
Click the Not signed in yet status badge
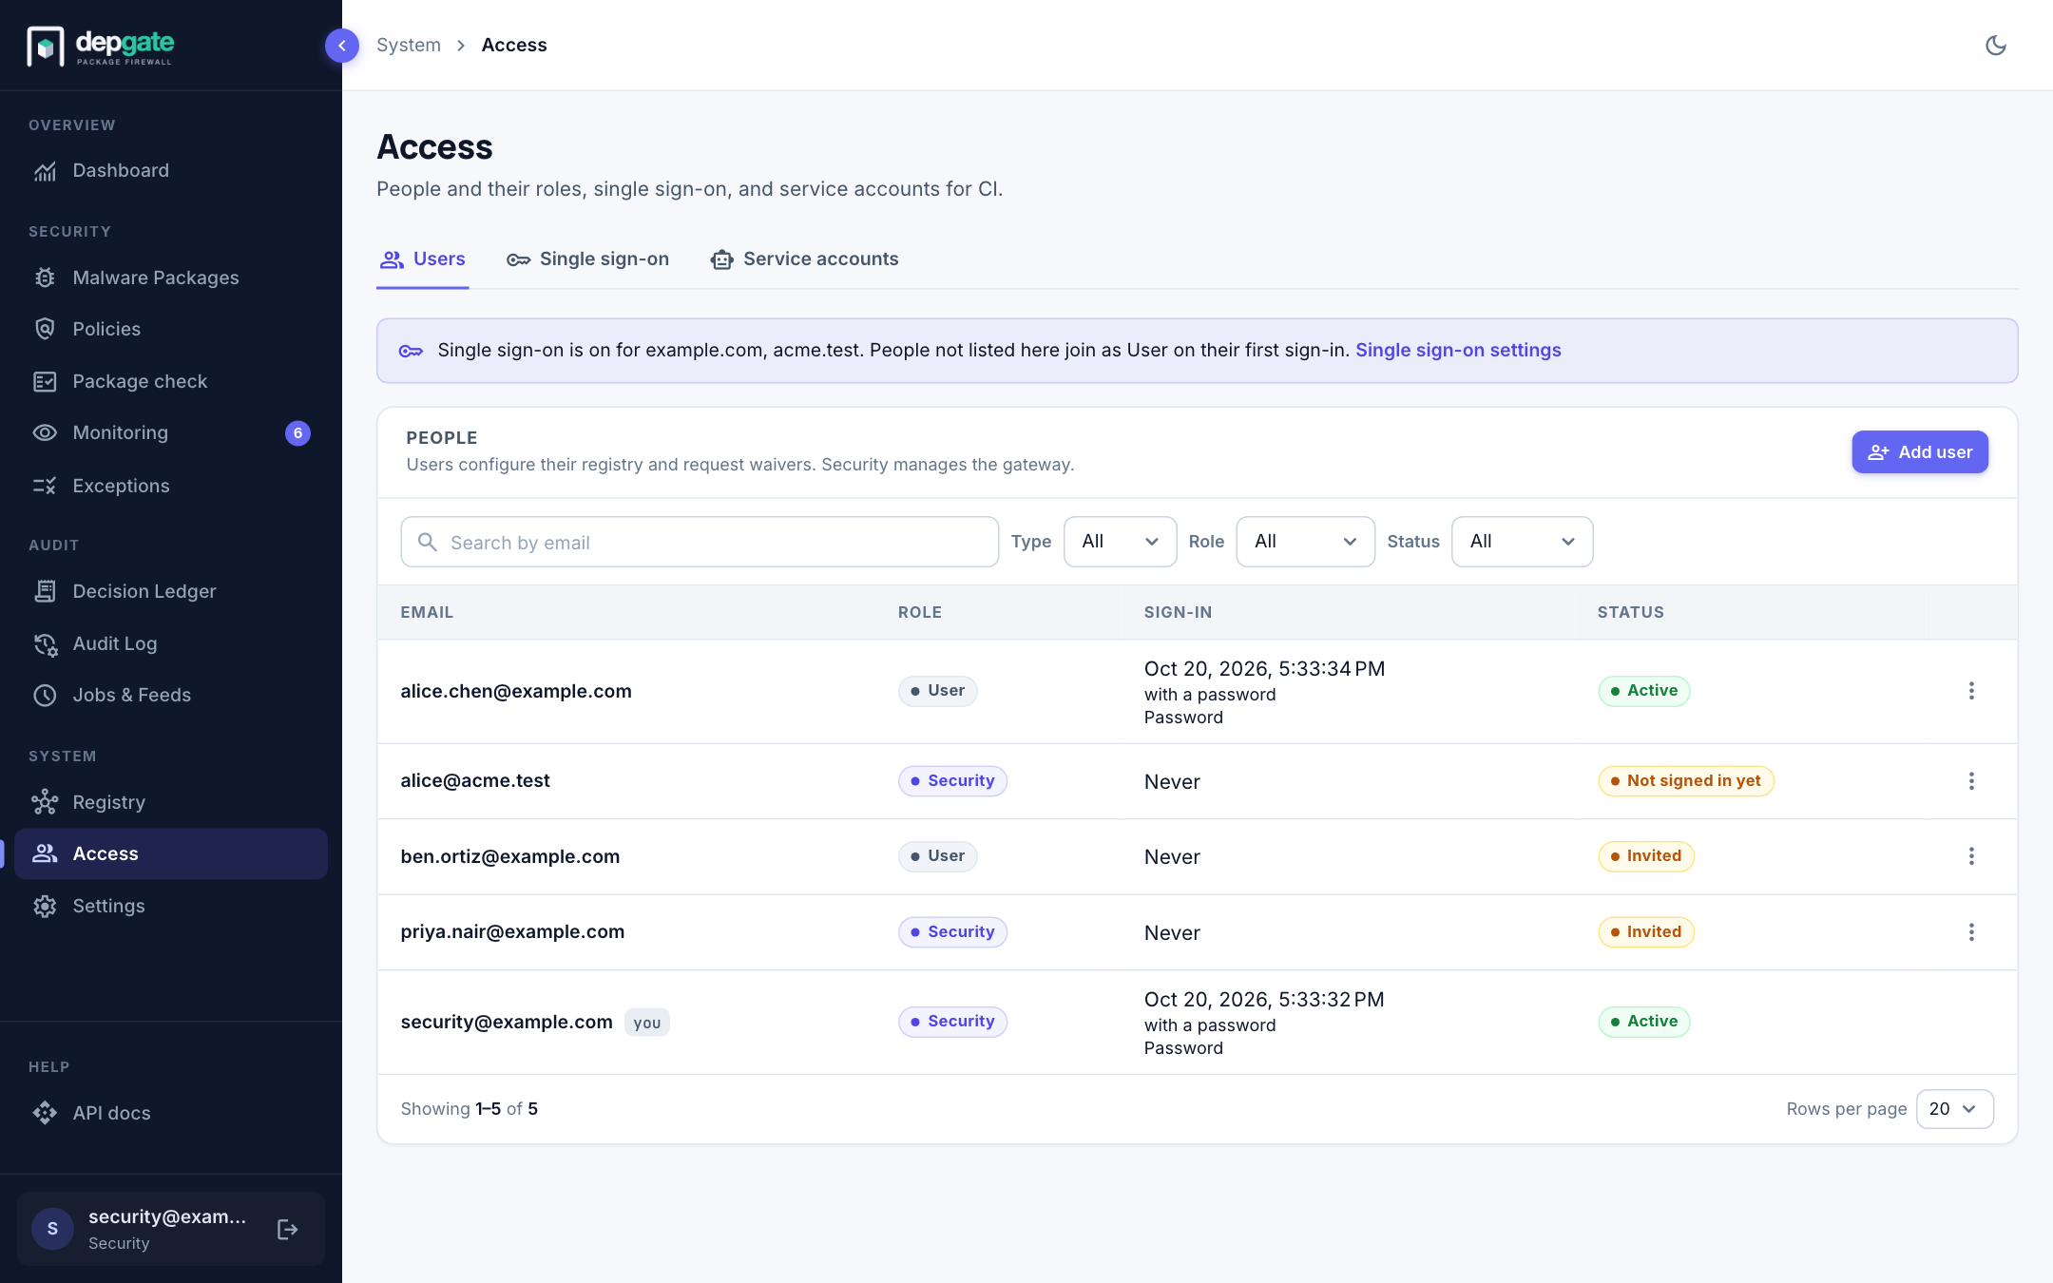1685,781
